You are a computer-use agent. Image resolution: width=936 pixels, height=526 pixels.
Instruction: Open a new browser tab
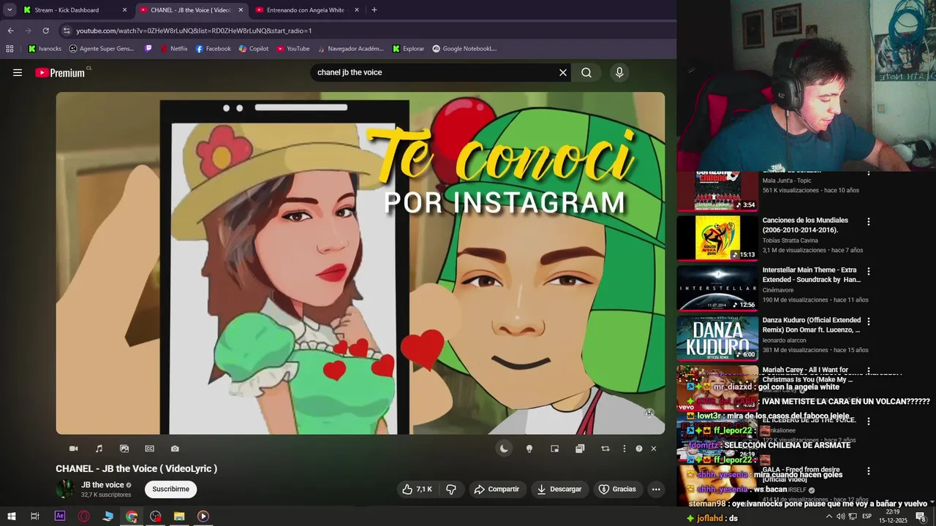374,10
